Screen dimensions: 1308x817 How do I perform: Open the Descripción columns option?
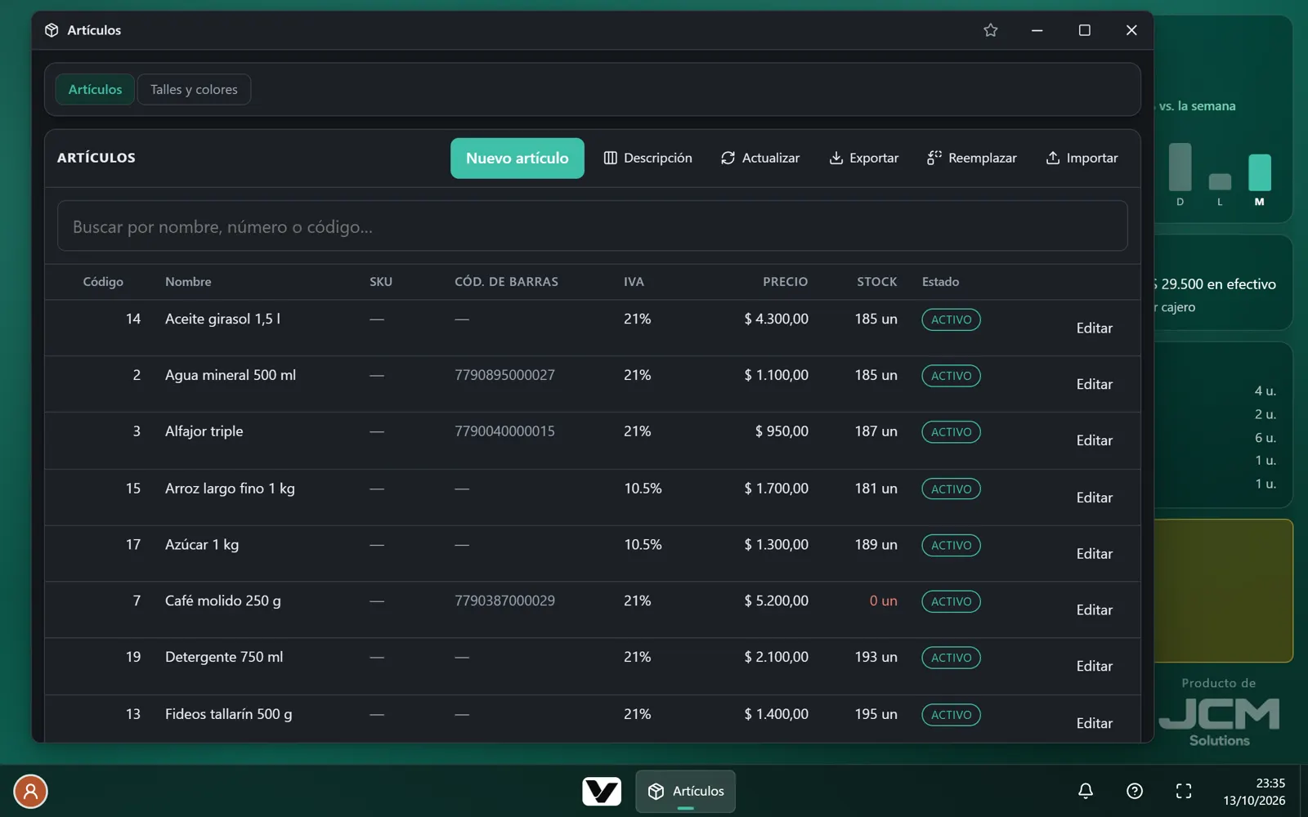[647, 158]
